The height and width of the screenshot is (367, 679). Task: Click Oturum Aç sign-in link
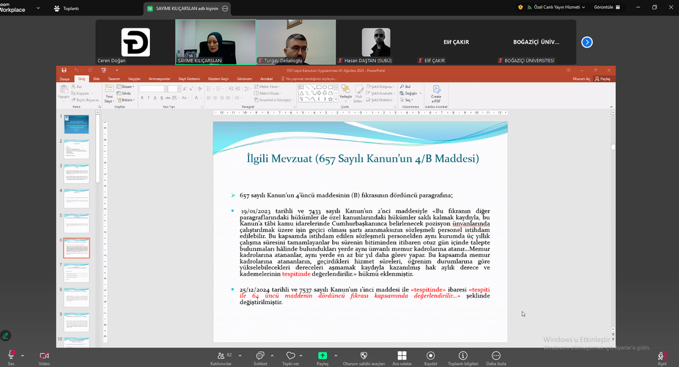[581, 79]
